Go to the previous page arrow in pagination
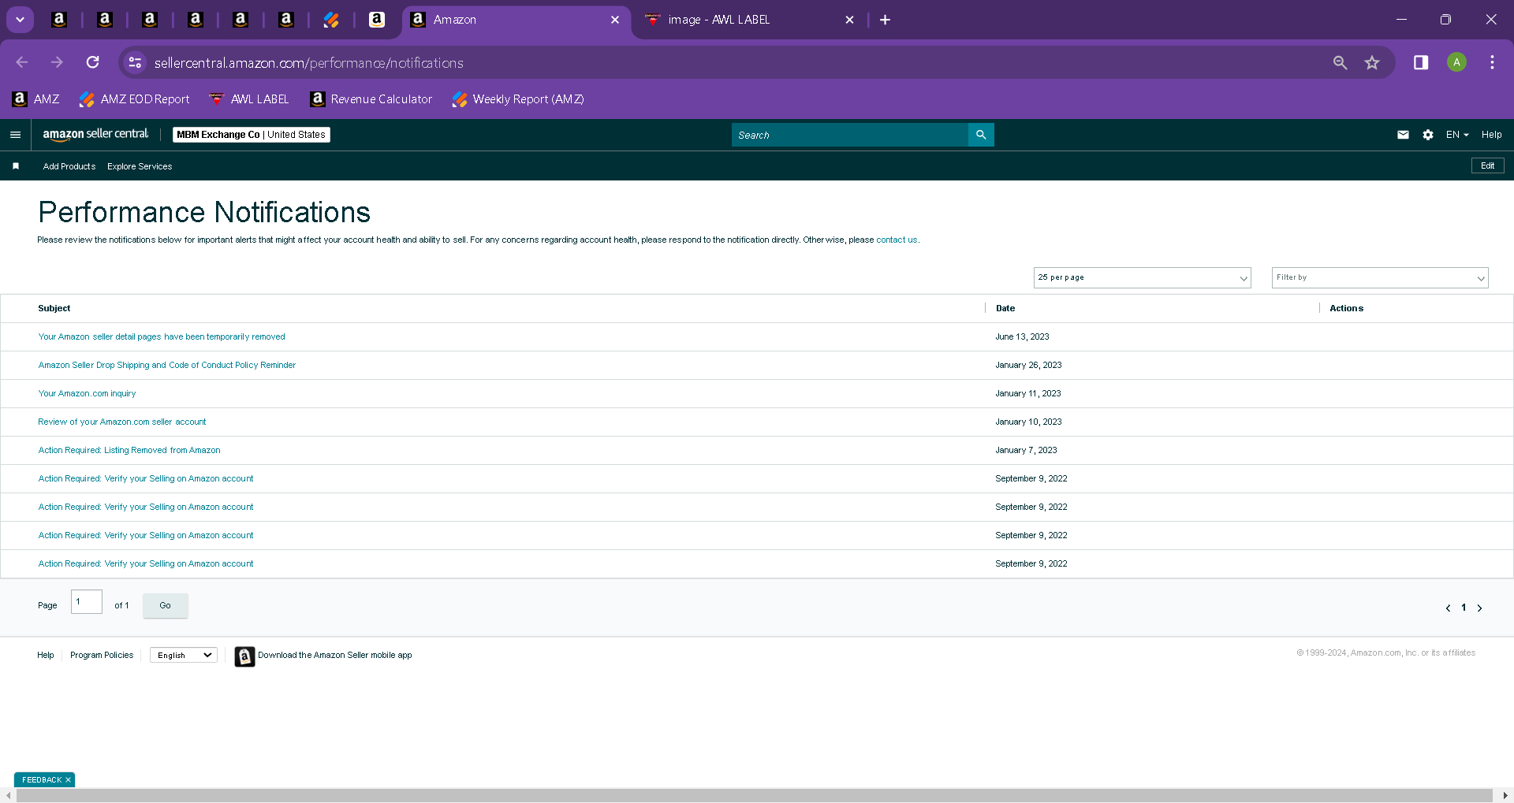The image size is (1514, 803). point(1448,608)
